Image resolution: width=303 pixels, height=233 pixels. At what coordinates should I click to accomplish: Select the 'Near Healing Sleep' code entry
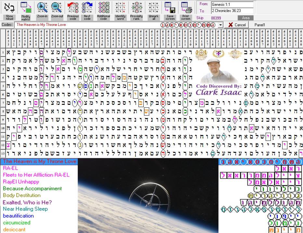[25, 209]
